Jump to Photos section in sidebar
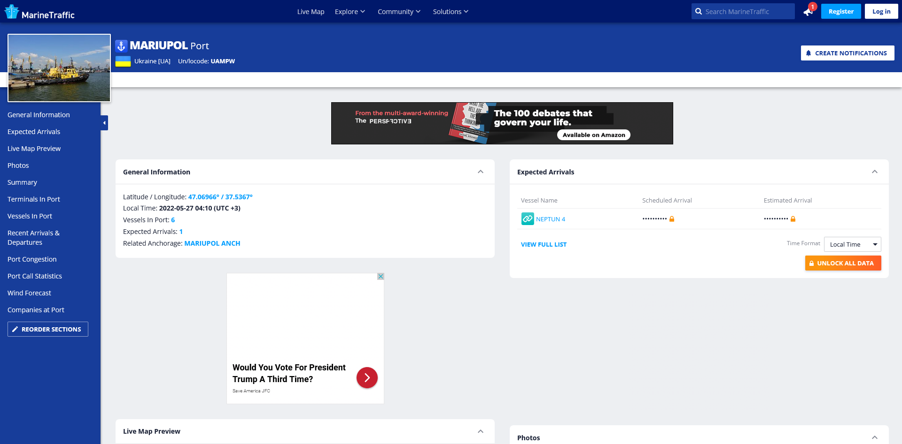The image size is (902, 444). click(x=18, y=166)
